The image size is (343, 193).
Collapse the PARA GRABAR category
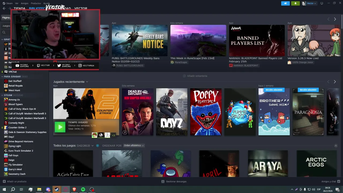2,77
